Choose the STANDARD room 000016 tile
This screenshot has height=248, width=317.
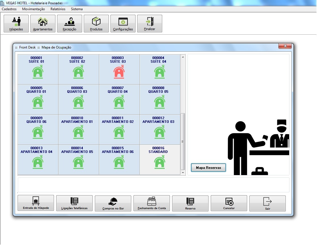(160, 159)
